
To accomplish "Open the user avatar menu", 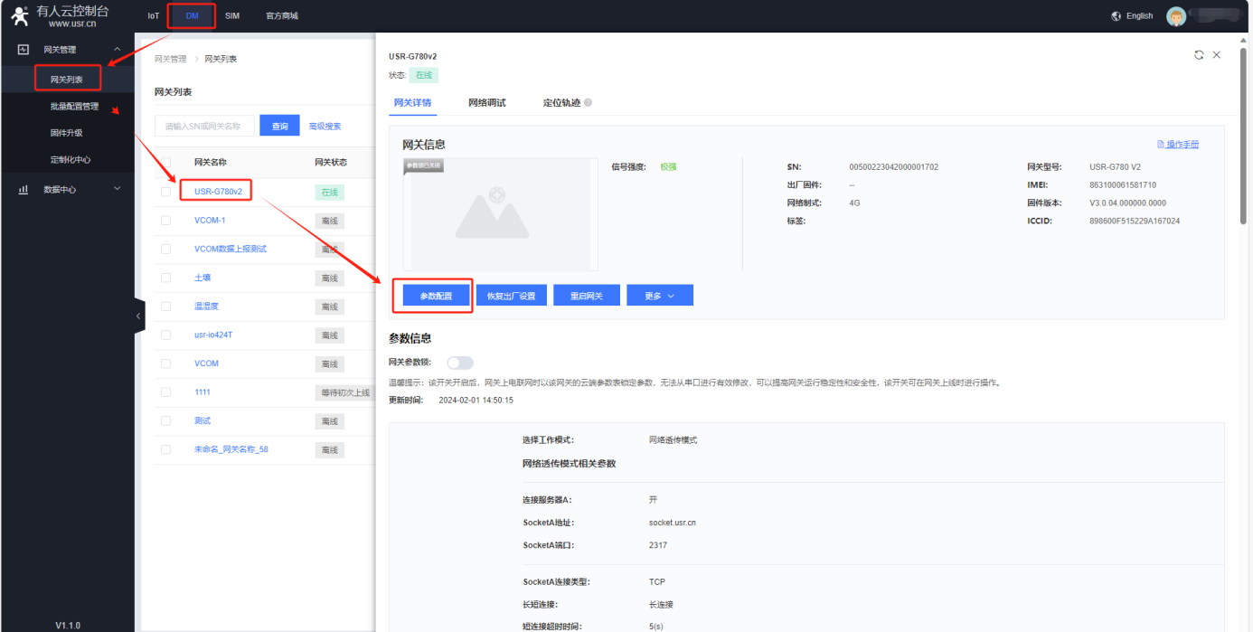I will click(x=1175, y=16).
